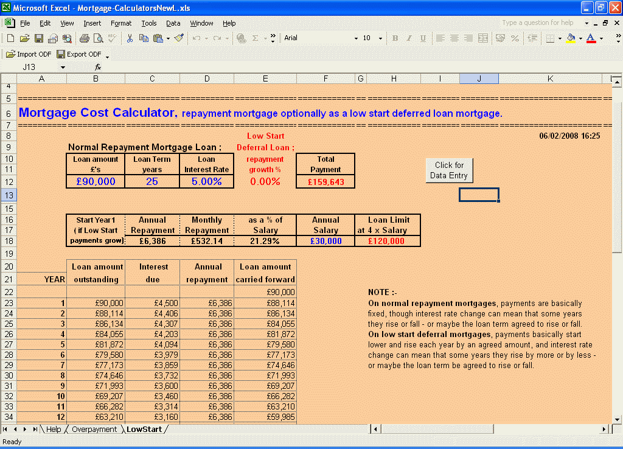Viewport: 623px width, 449px height.
Task: Click the Export ODF button
Action: pos(79,54)
